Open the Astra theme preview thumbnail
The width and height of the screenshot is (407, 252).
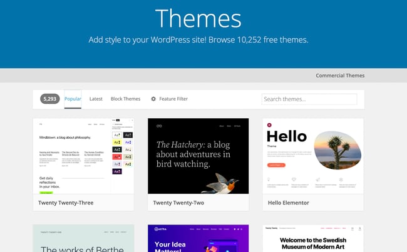coord(198,238)
